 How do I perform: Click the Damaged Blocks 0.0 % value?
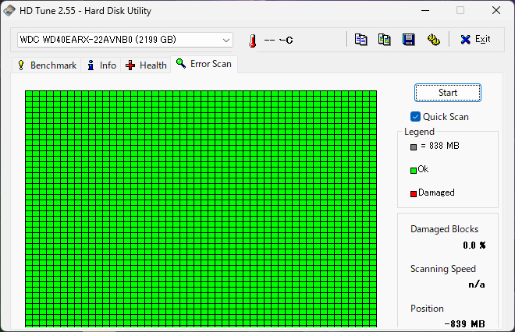[474, 245]
